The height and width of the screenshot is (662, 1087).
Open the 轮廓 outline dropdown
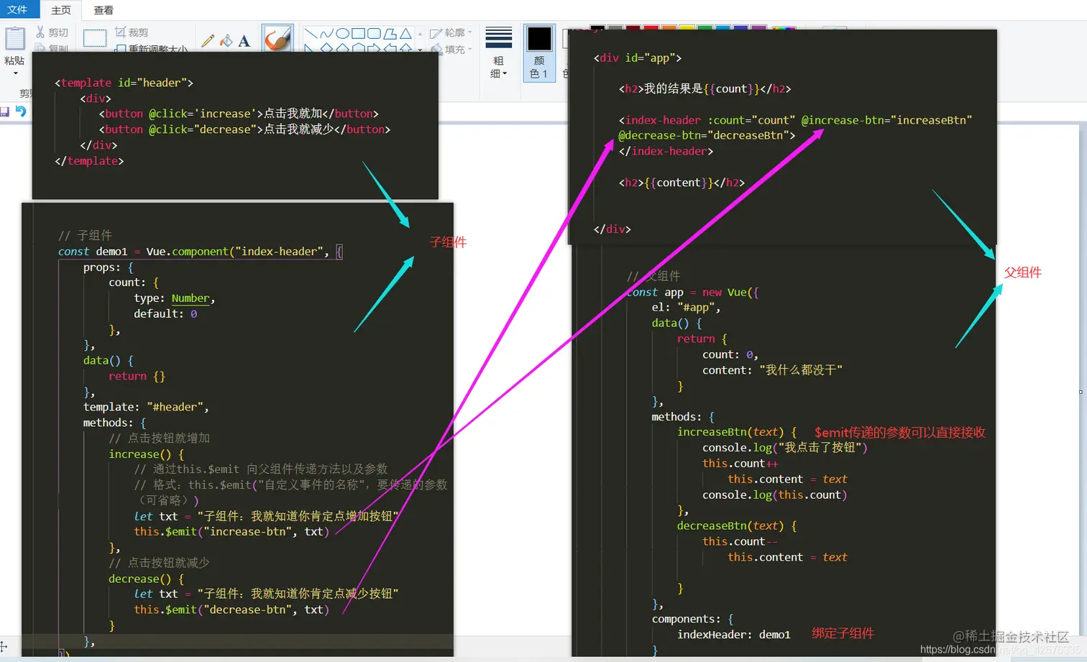point(451,33)
